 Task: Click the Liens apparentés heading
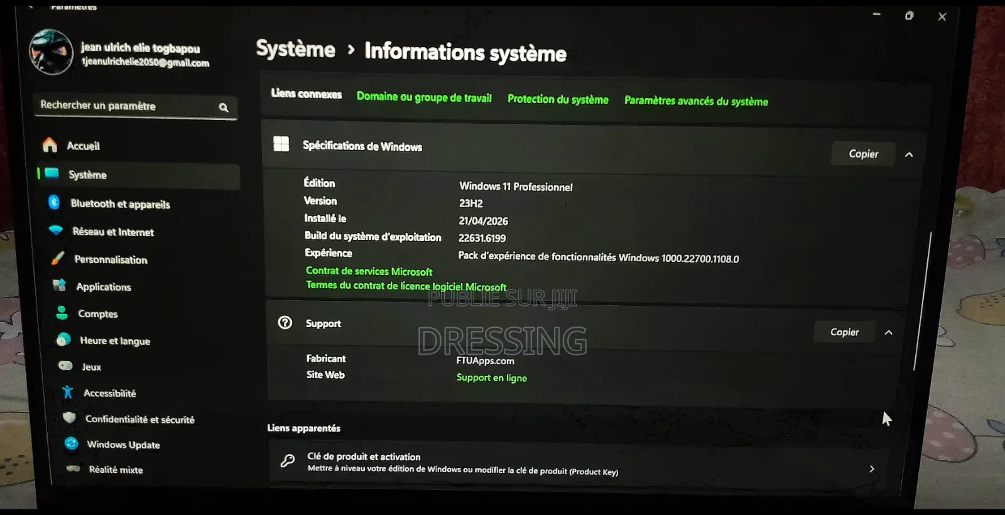click(x=304, y=428)
